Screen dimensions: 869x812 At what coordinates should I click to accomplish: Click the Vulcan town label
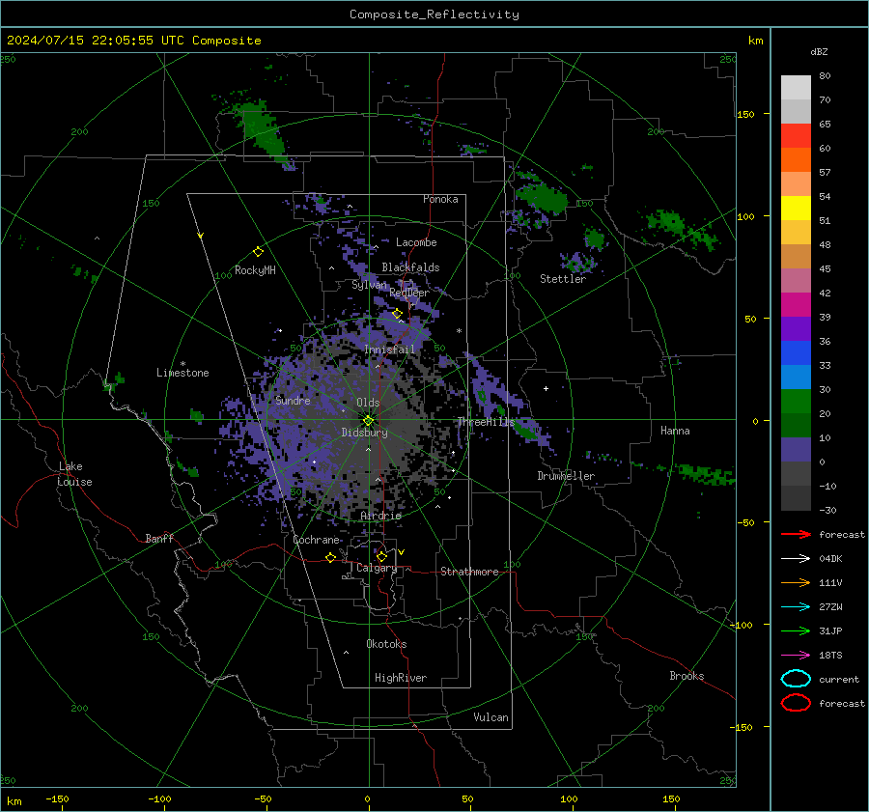pyautogui.click(x=491, y=717)
